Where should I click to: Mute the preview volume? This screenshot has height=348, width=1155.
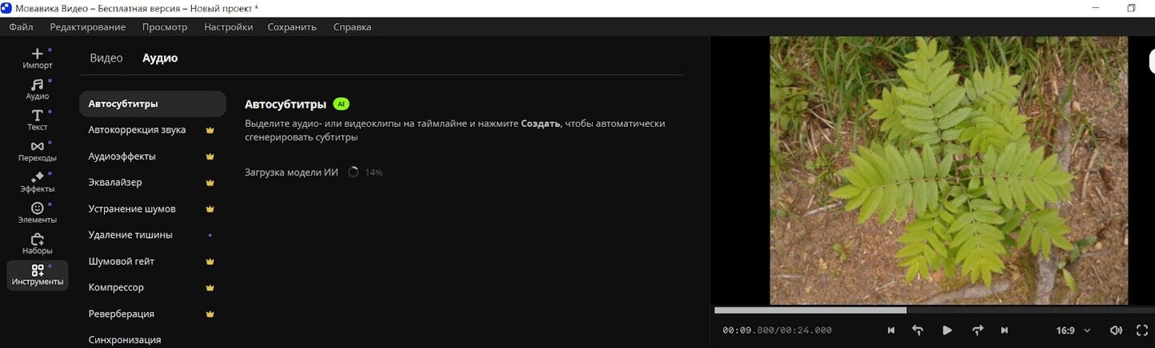(1116, 330)
